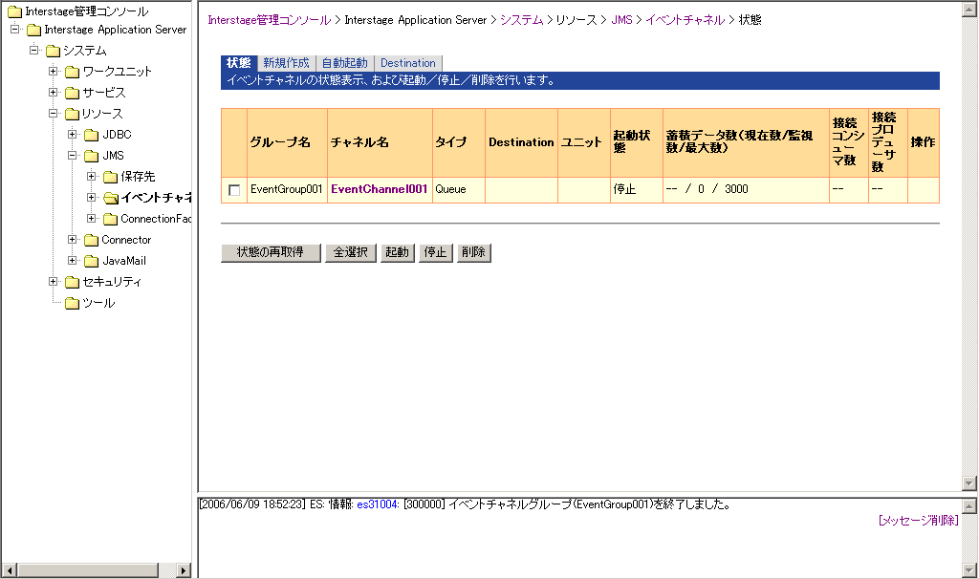
Task: Click the サービス folder icon
Action: [73, 93]
